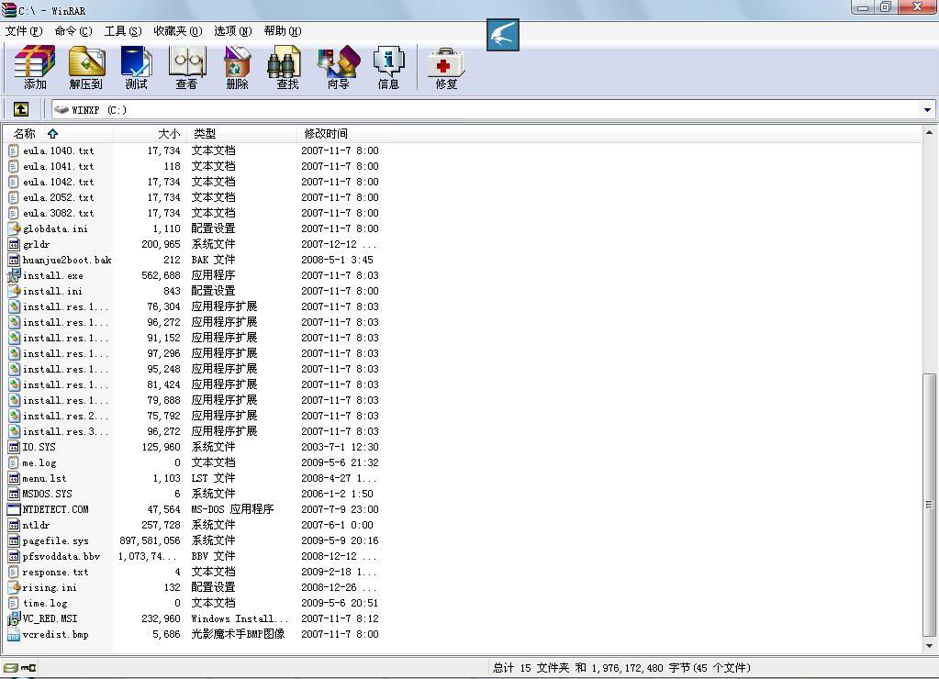Screen dimensions: 939x679
Task: Select the install.exe file icon
Action: [x=14, y=275]
